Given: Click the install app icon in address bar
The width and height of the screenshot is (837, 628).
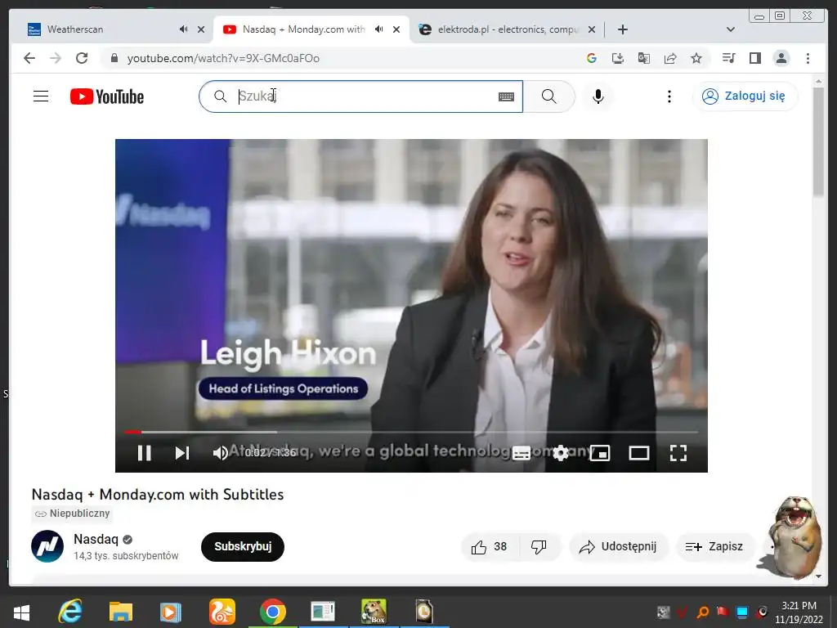Looking at the screenshot, I should [x=618, y=58].
